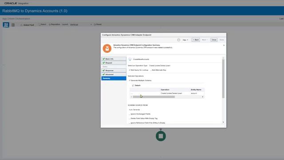284x160 pixels.
Task: Select the Create/Update/Delete/Upsert table cell
Action: [x=171, y=93]
